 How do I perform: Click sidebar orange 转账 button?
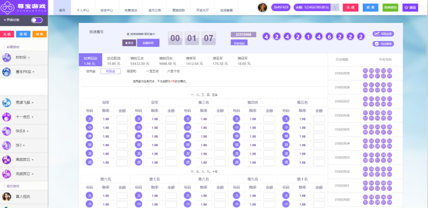point(40,34)
